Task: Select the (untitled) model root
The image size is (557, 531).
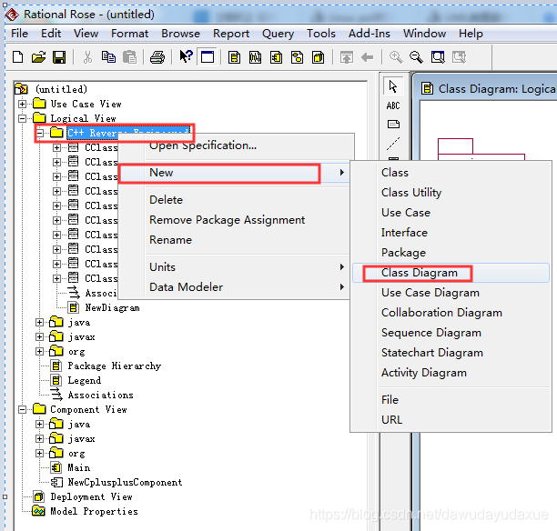Action: click(x=61, y=89)
